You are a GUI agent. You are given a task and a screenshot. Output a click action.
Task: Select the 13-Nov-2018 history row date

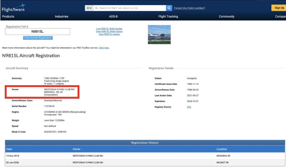(13, 156)
